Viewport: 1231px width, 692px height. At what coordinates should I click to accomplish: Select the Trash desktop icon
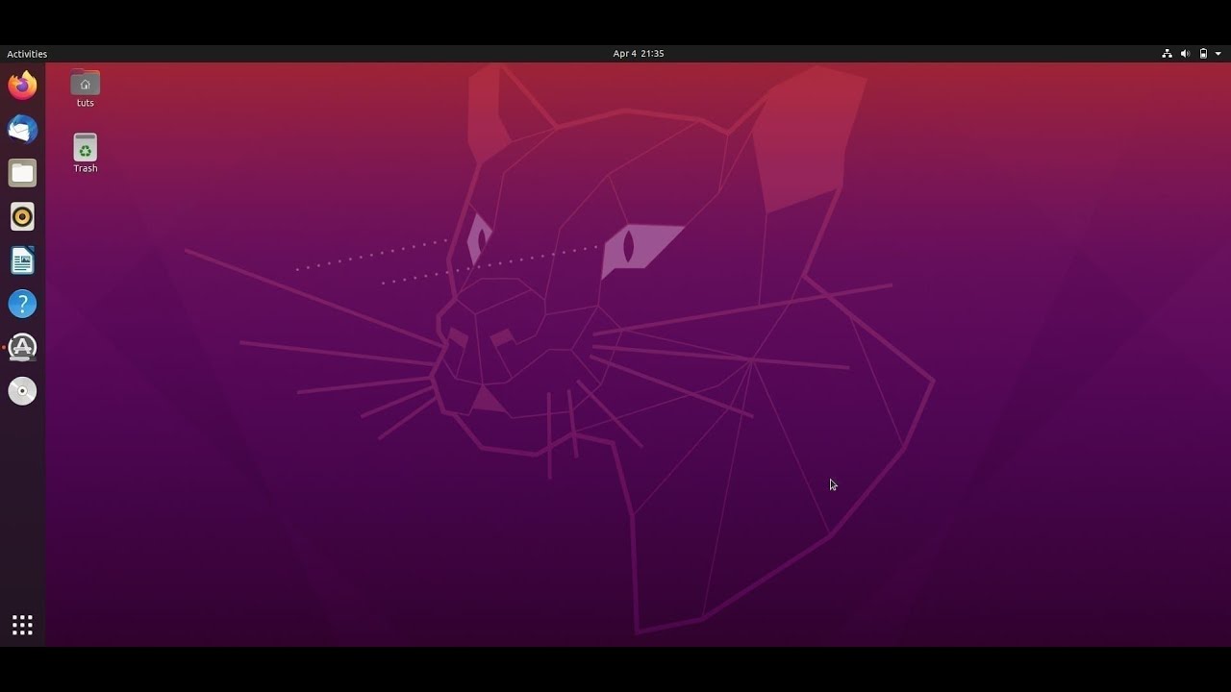pyautogui.click(x=85, y=147)
